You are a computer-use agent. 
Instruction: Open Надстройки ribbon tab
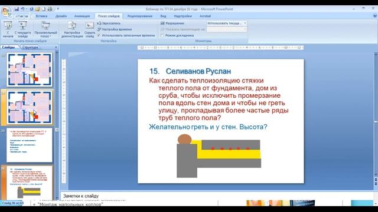pyautogui.click(x=183, y=16)
